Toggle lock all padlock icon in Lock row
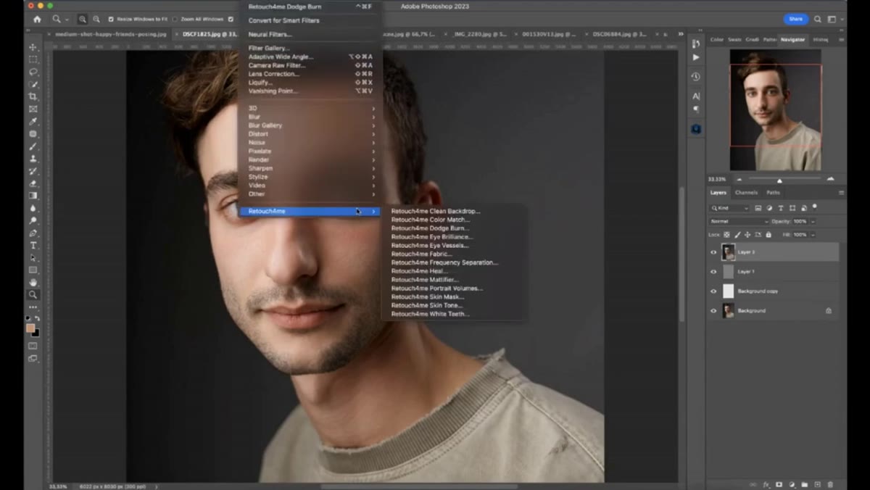Image resolution: width=870 pixels, height=490 pixels. click(x=768, y=234)
